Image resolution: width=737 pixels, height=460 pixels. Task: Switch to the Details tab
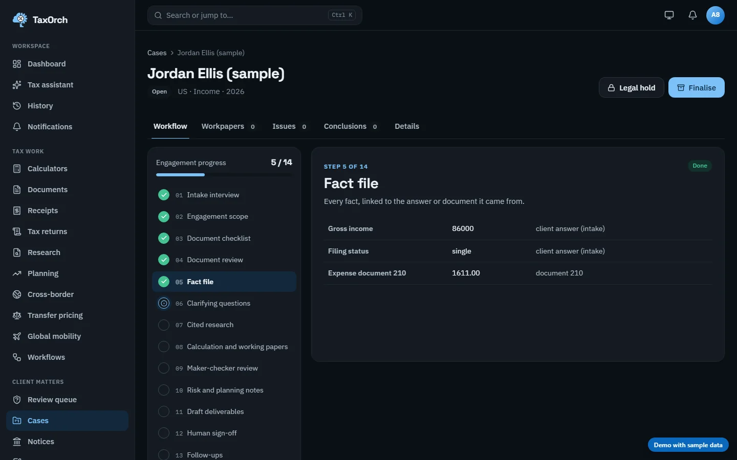(x=407, y=126)
